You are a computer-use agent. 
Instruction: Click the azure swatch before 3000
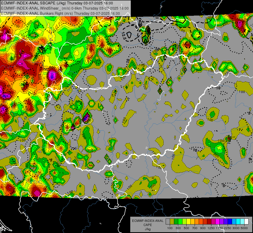(x=234, y=221)
